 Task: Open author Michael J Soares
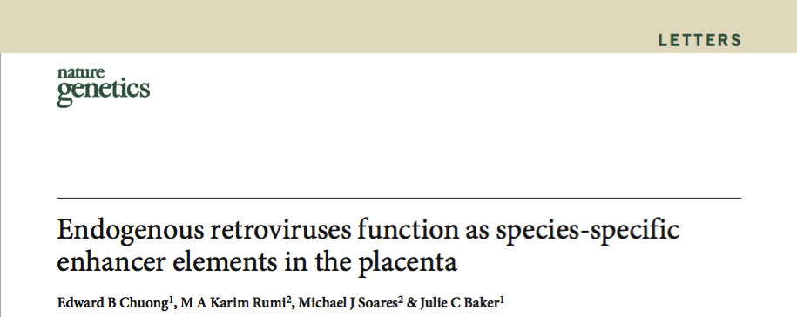[348, 303]
